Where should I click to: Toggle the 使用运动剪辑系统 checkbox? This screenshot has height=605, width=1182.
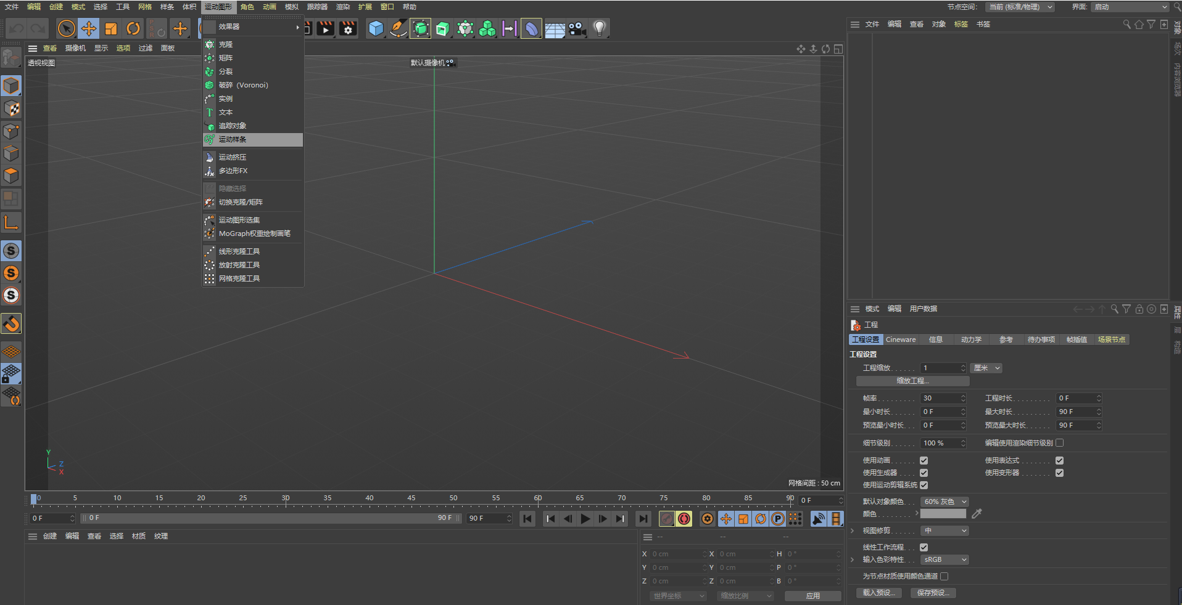tap(924, 485)
